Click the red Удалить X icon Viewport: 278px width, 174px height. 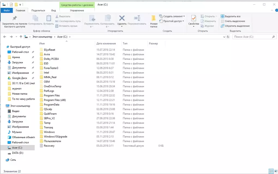click(x=122, y=18)
